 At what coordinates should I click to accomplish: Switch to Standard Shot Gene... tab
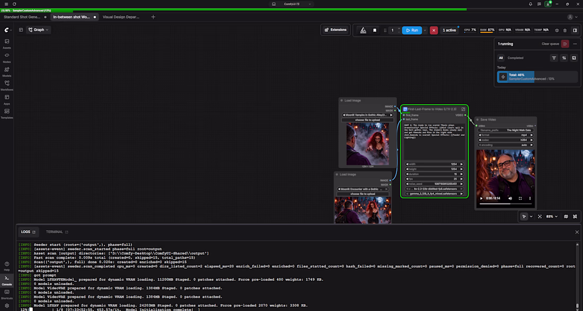coord(22,17)
